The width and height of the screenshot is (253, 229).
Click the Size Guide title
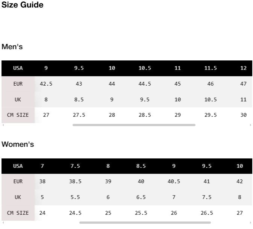point(23,5)
